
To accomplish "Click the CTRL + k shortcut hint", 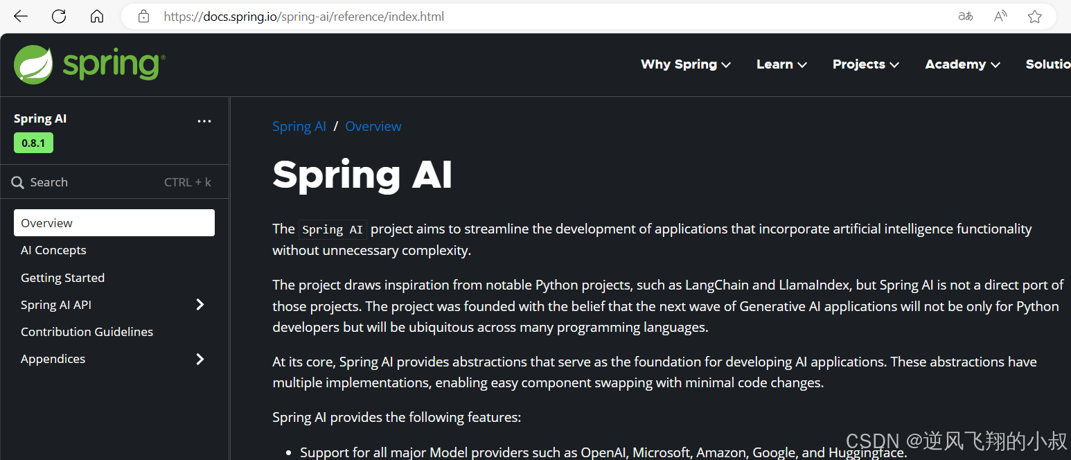I will pyautogui.click(x=188, y=182).
